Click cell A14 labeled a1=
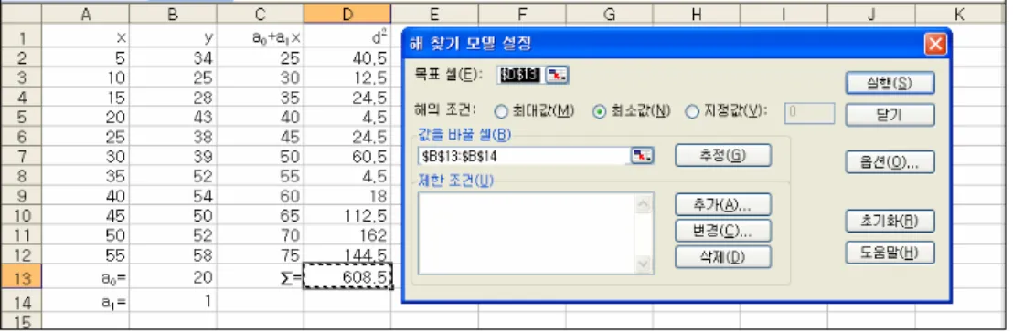The height and width of the screenshot is (331, 1013). [85, 302]
